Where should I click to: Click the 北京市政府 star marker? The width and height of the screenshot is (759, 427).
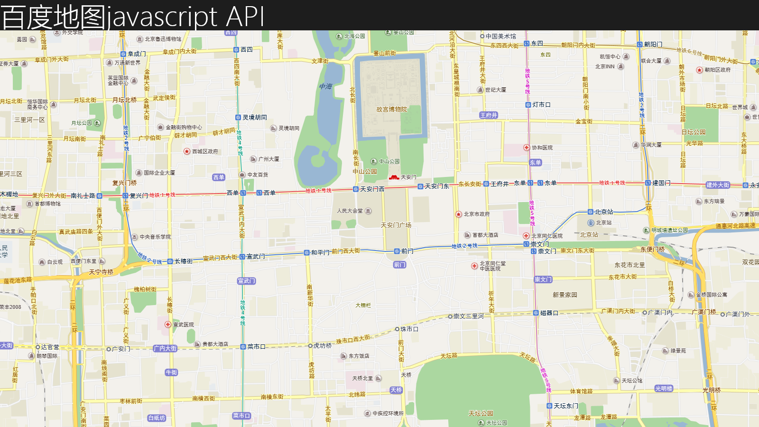tap(459, 214)
